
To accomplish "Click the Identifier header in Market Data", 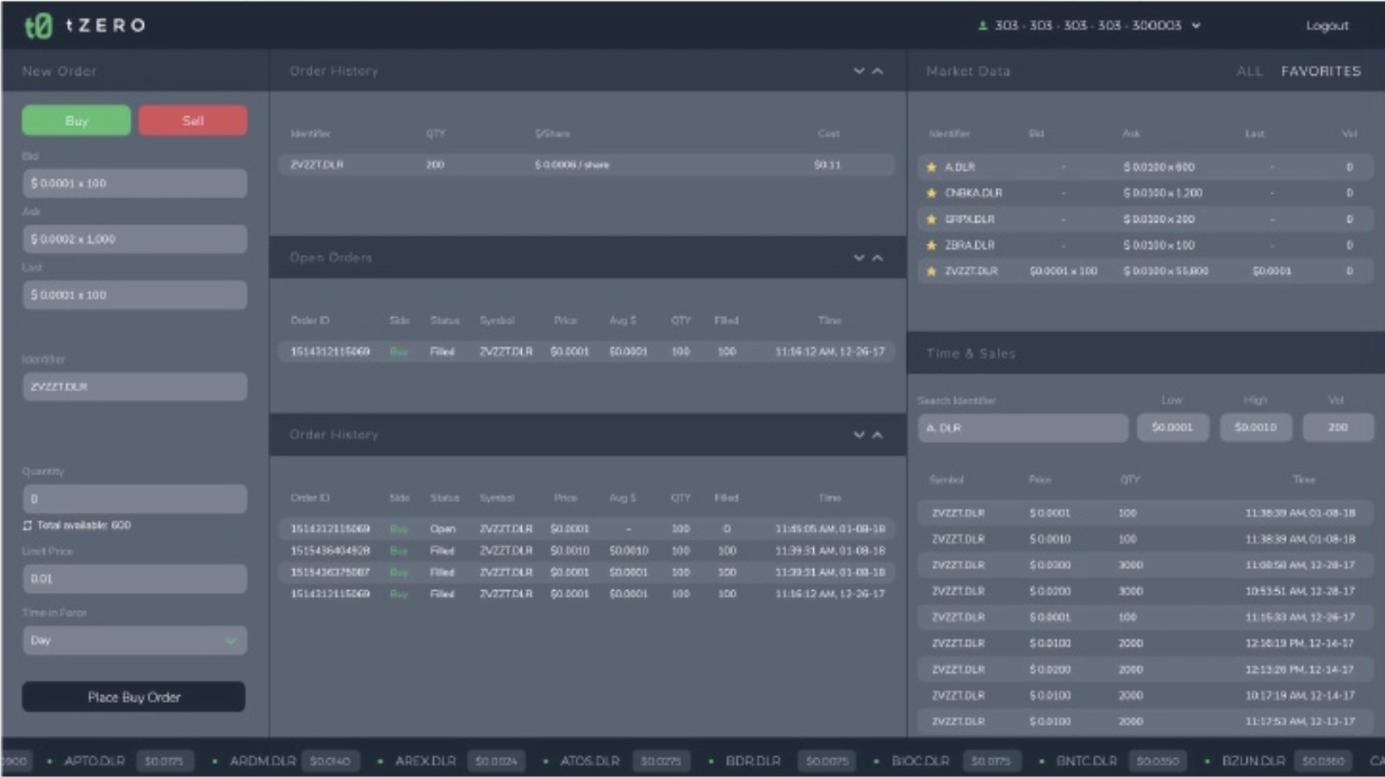I will 949,134.
